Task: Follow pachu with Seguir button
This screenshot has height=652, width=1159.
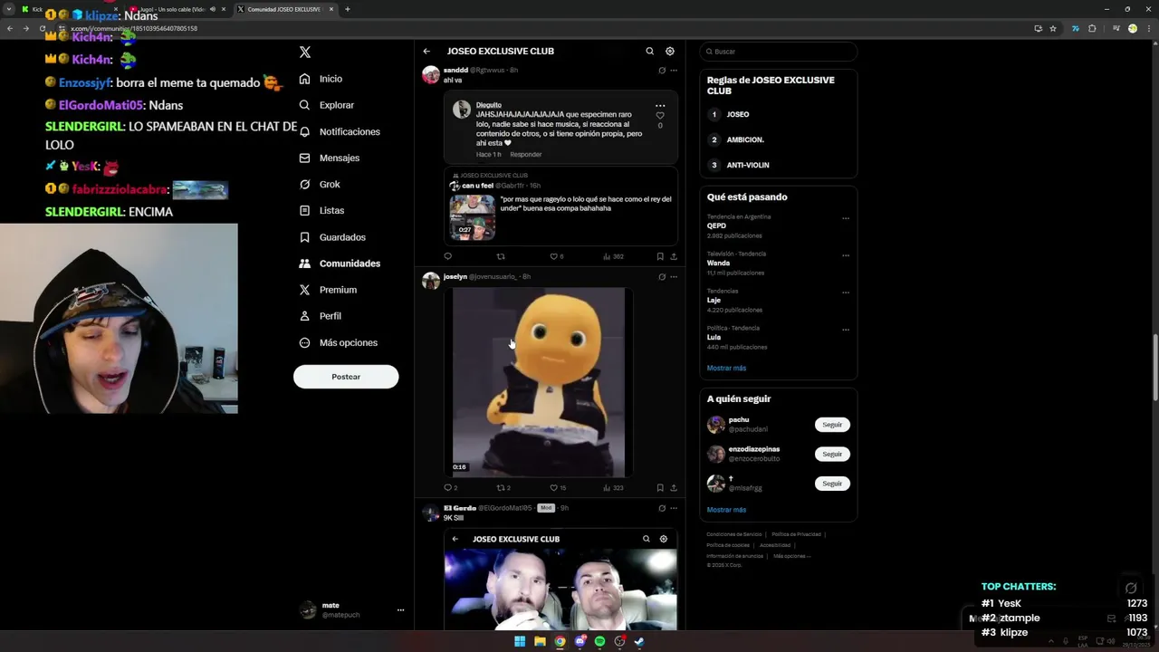Action: pyautogui.click(x=832, y=425)
